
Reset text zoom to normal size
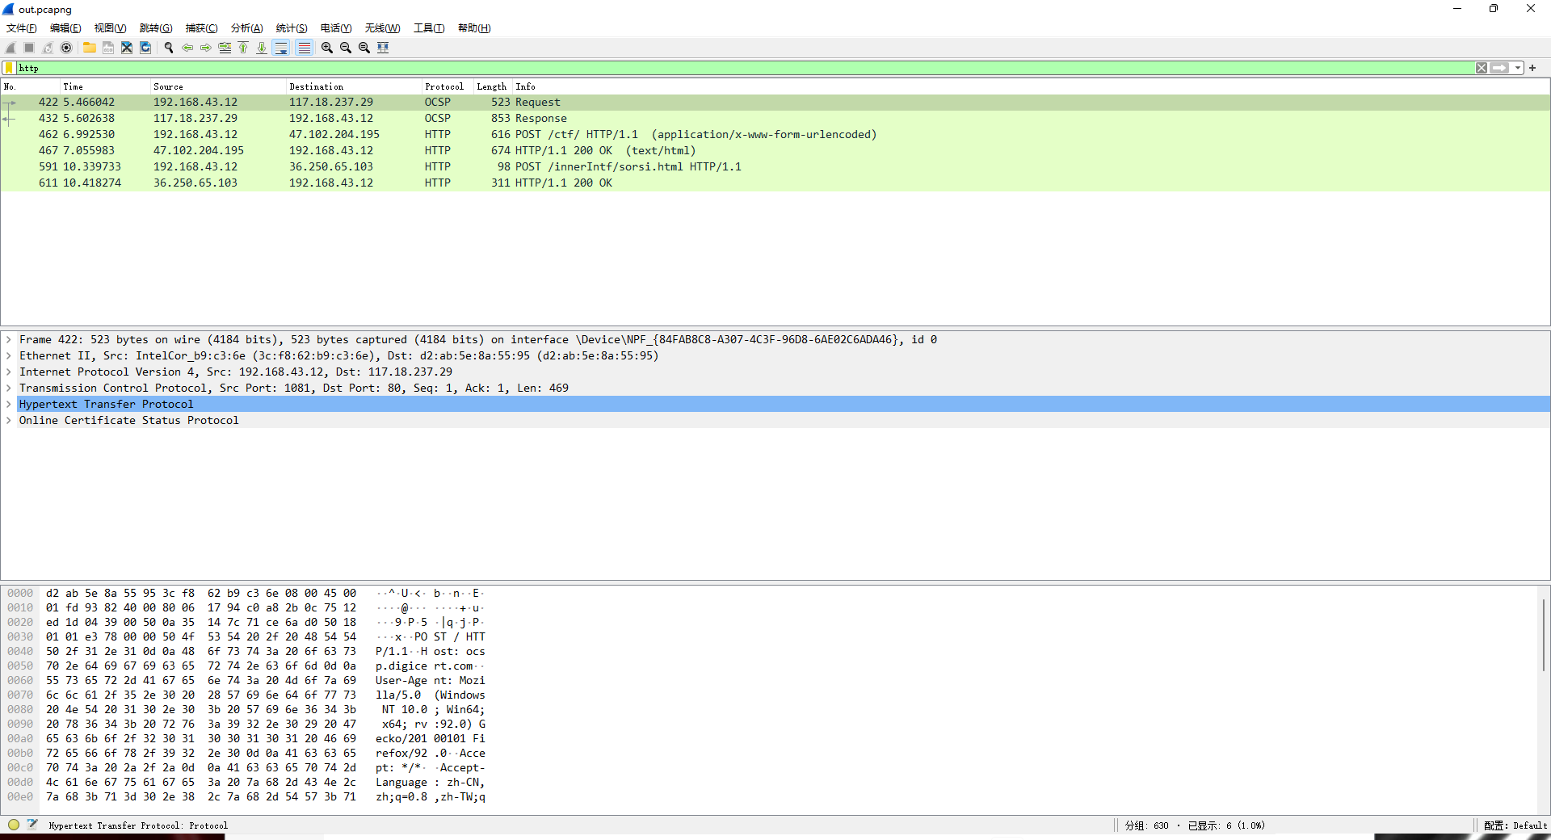tap(364, 48)
